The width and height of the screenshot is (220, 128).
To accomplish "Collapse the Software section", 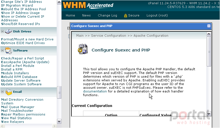I will [x=2, y=50].
